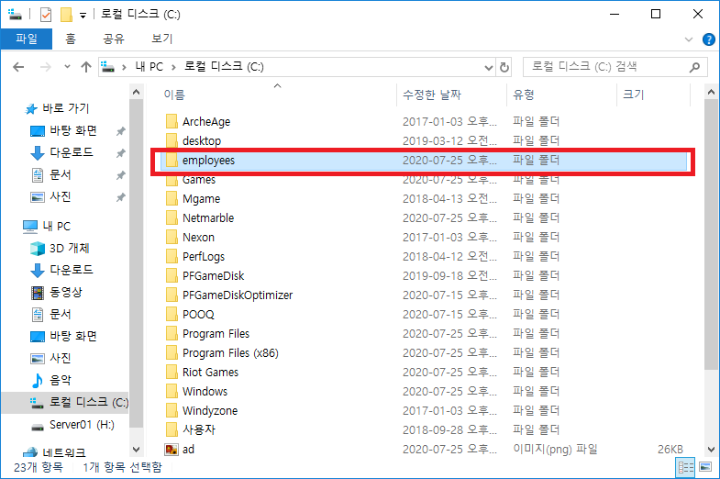Select 내 PC in the navigation pane
Image resolution: width=720 pixels, height=479 pixels.
tap(56, 226)
